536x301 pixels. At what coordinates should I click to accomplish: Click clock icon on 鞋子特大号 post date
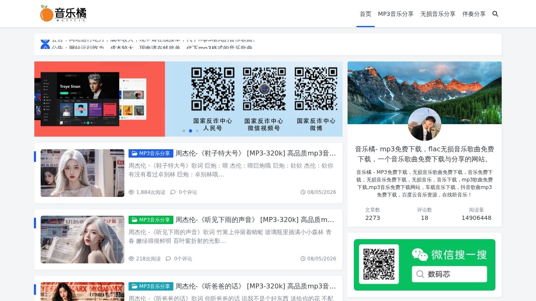pyautogui.click(x=303, y=192)
